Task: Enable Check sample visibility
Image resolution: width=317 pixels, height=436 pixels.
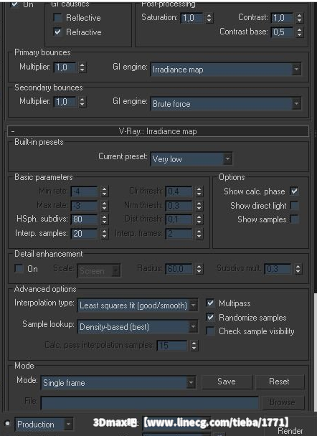Action: point(211,331)
